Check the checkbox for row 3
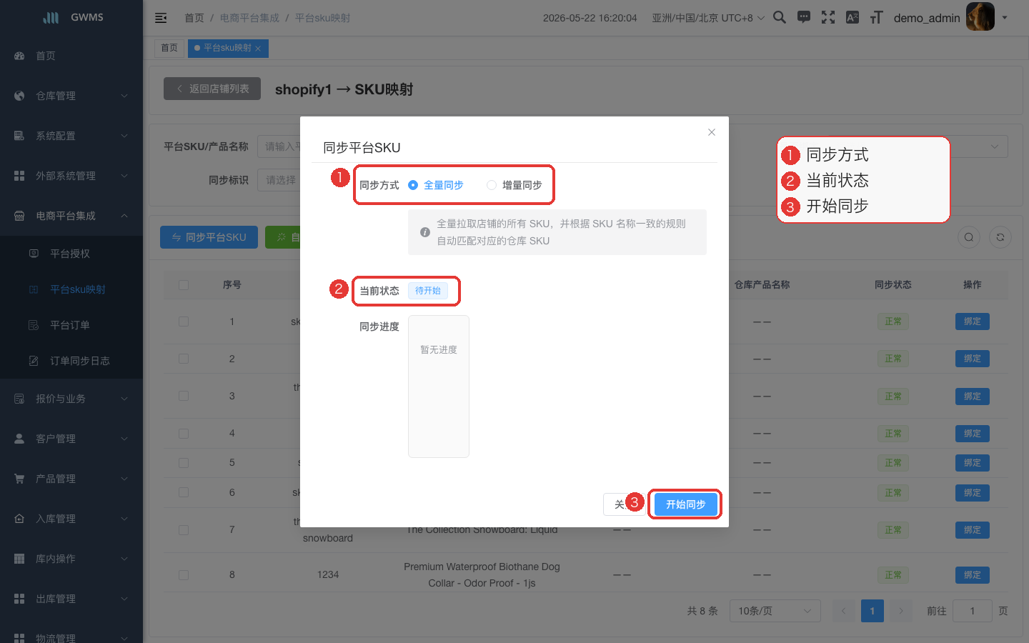Viewport: 1029px width, 643px height. tap(184, 396)
